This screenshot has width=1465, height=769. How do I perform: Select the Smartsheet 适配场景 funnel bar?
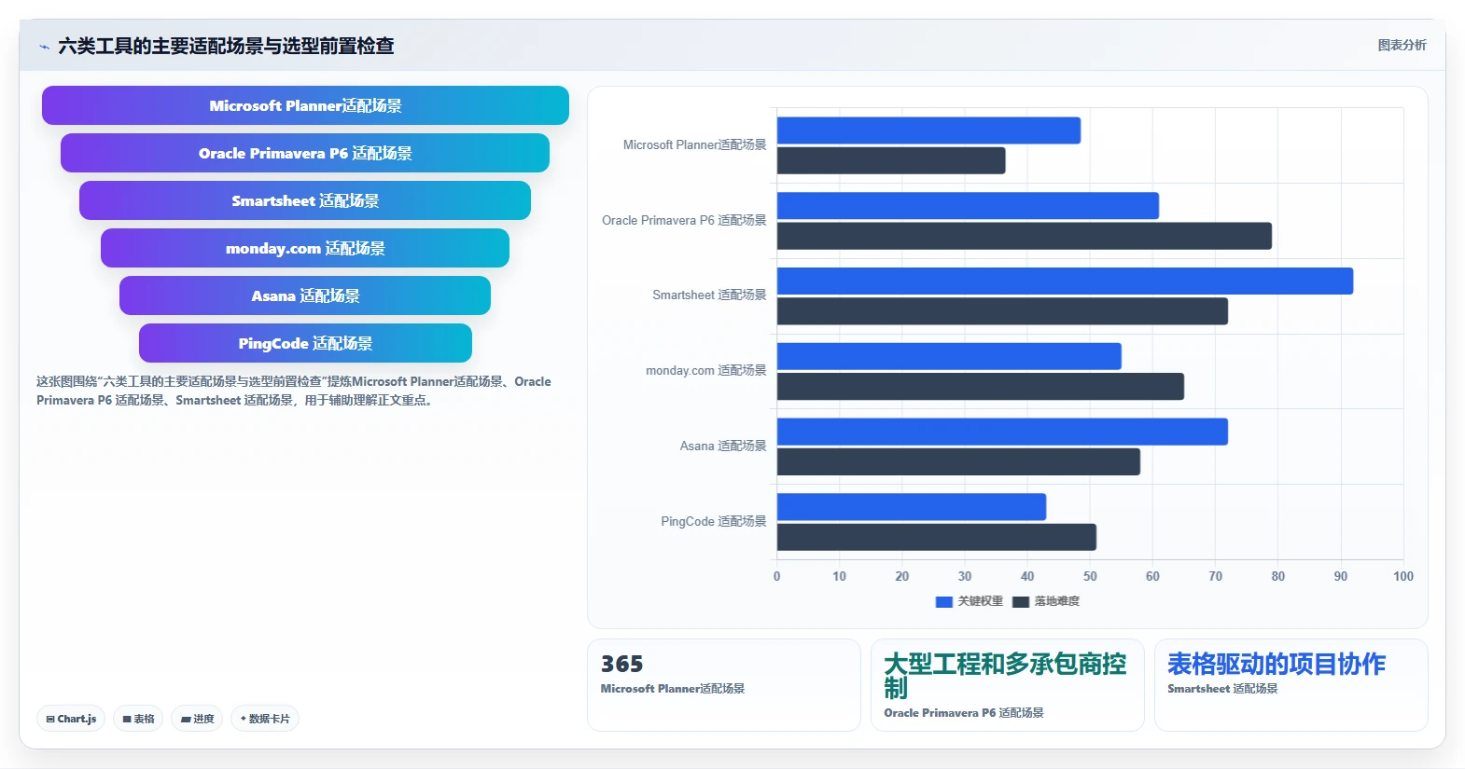click(x=305, y=200)
